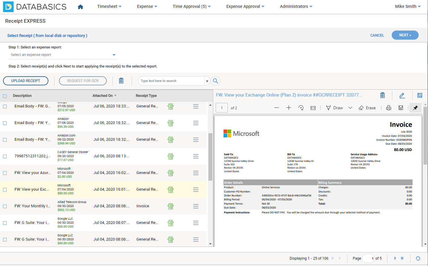Click the pin icon in viewer toolbar

415,108
